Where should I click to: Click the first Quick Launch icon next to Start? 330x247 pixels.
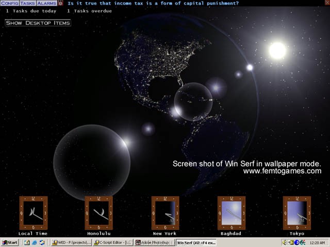tap(27, 242)
